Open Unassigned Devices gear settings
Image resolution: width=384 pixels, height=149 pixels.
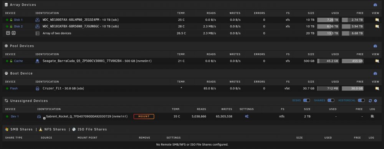pos(376,101)
